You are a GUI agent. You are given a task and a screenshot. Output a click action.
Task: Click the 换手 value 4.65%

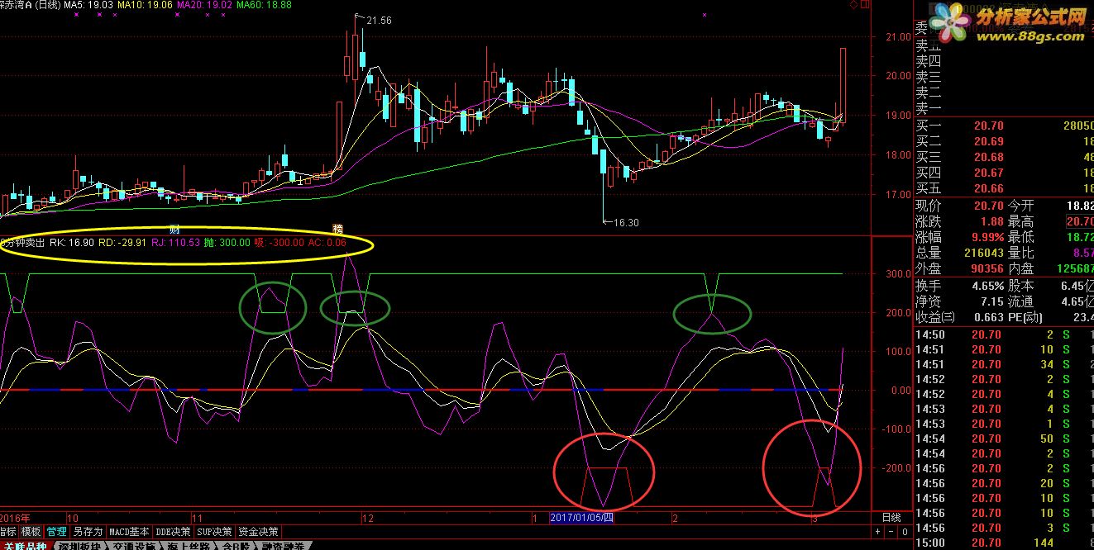tap(987, 285)
